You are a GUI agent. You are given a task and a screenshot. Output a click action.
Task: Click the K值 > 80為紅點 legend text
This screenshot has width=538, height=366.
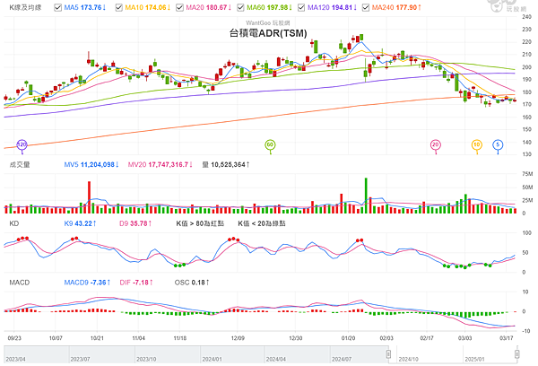click(x=200, y=223)
